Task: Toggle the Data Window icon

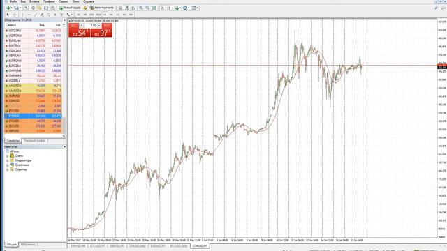Action: 33,8
